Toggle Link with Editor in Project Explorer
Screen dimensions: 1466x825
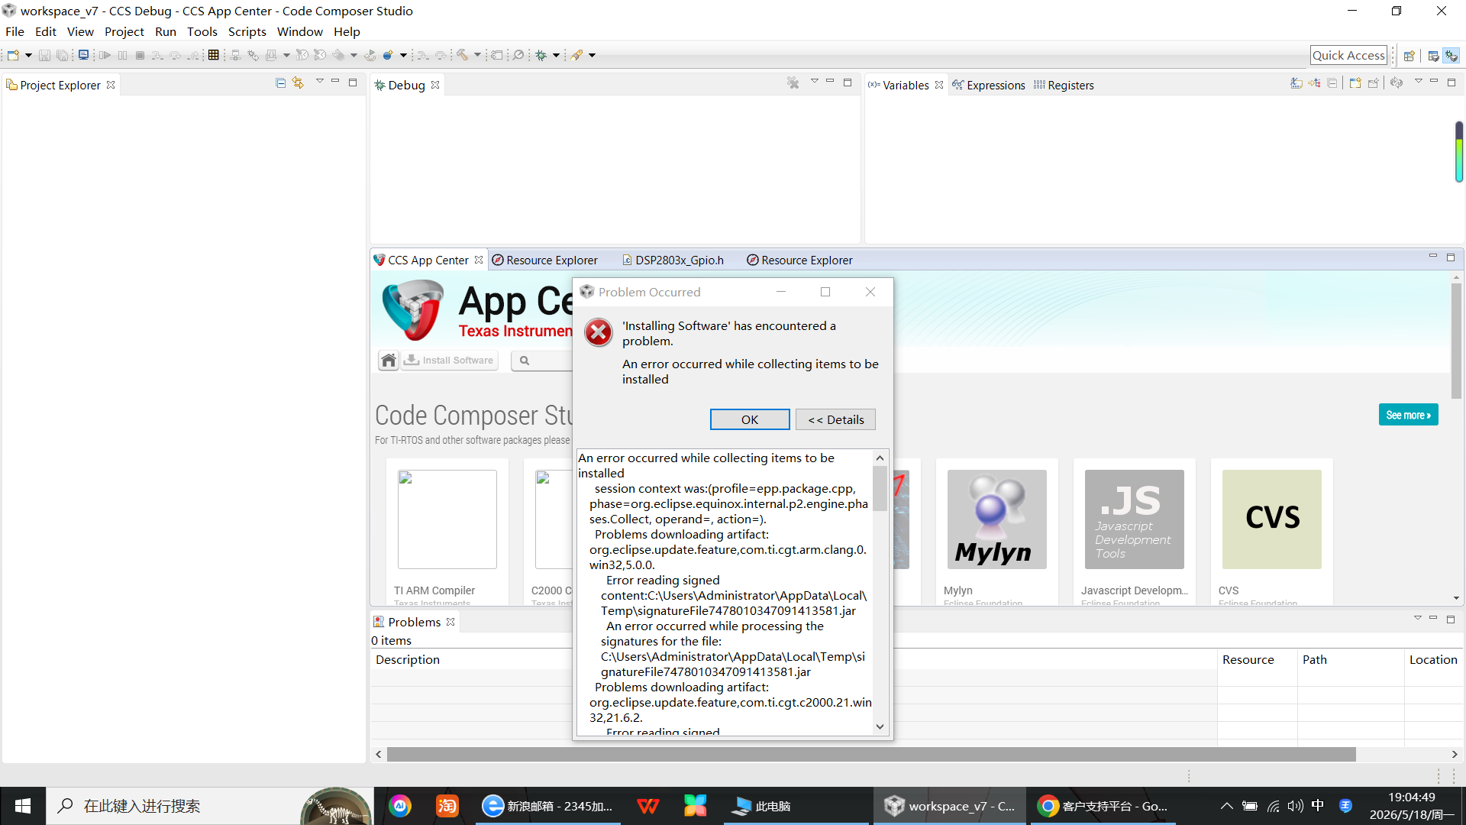pos(298,82)
